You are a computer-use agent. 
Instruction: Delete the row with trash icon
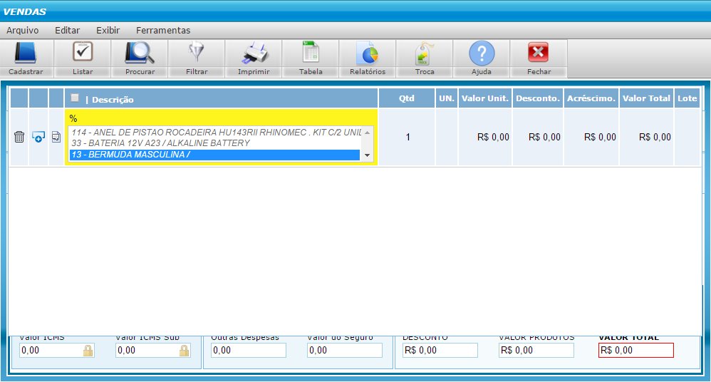(19, 137)
